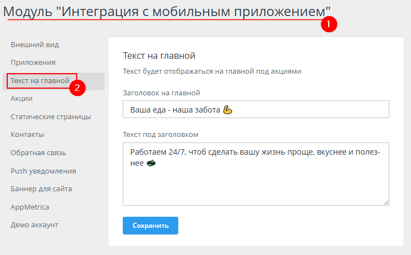Click red marker number 1
This screenshot has width=411, height=255.
[x=329, y=24]
